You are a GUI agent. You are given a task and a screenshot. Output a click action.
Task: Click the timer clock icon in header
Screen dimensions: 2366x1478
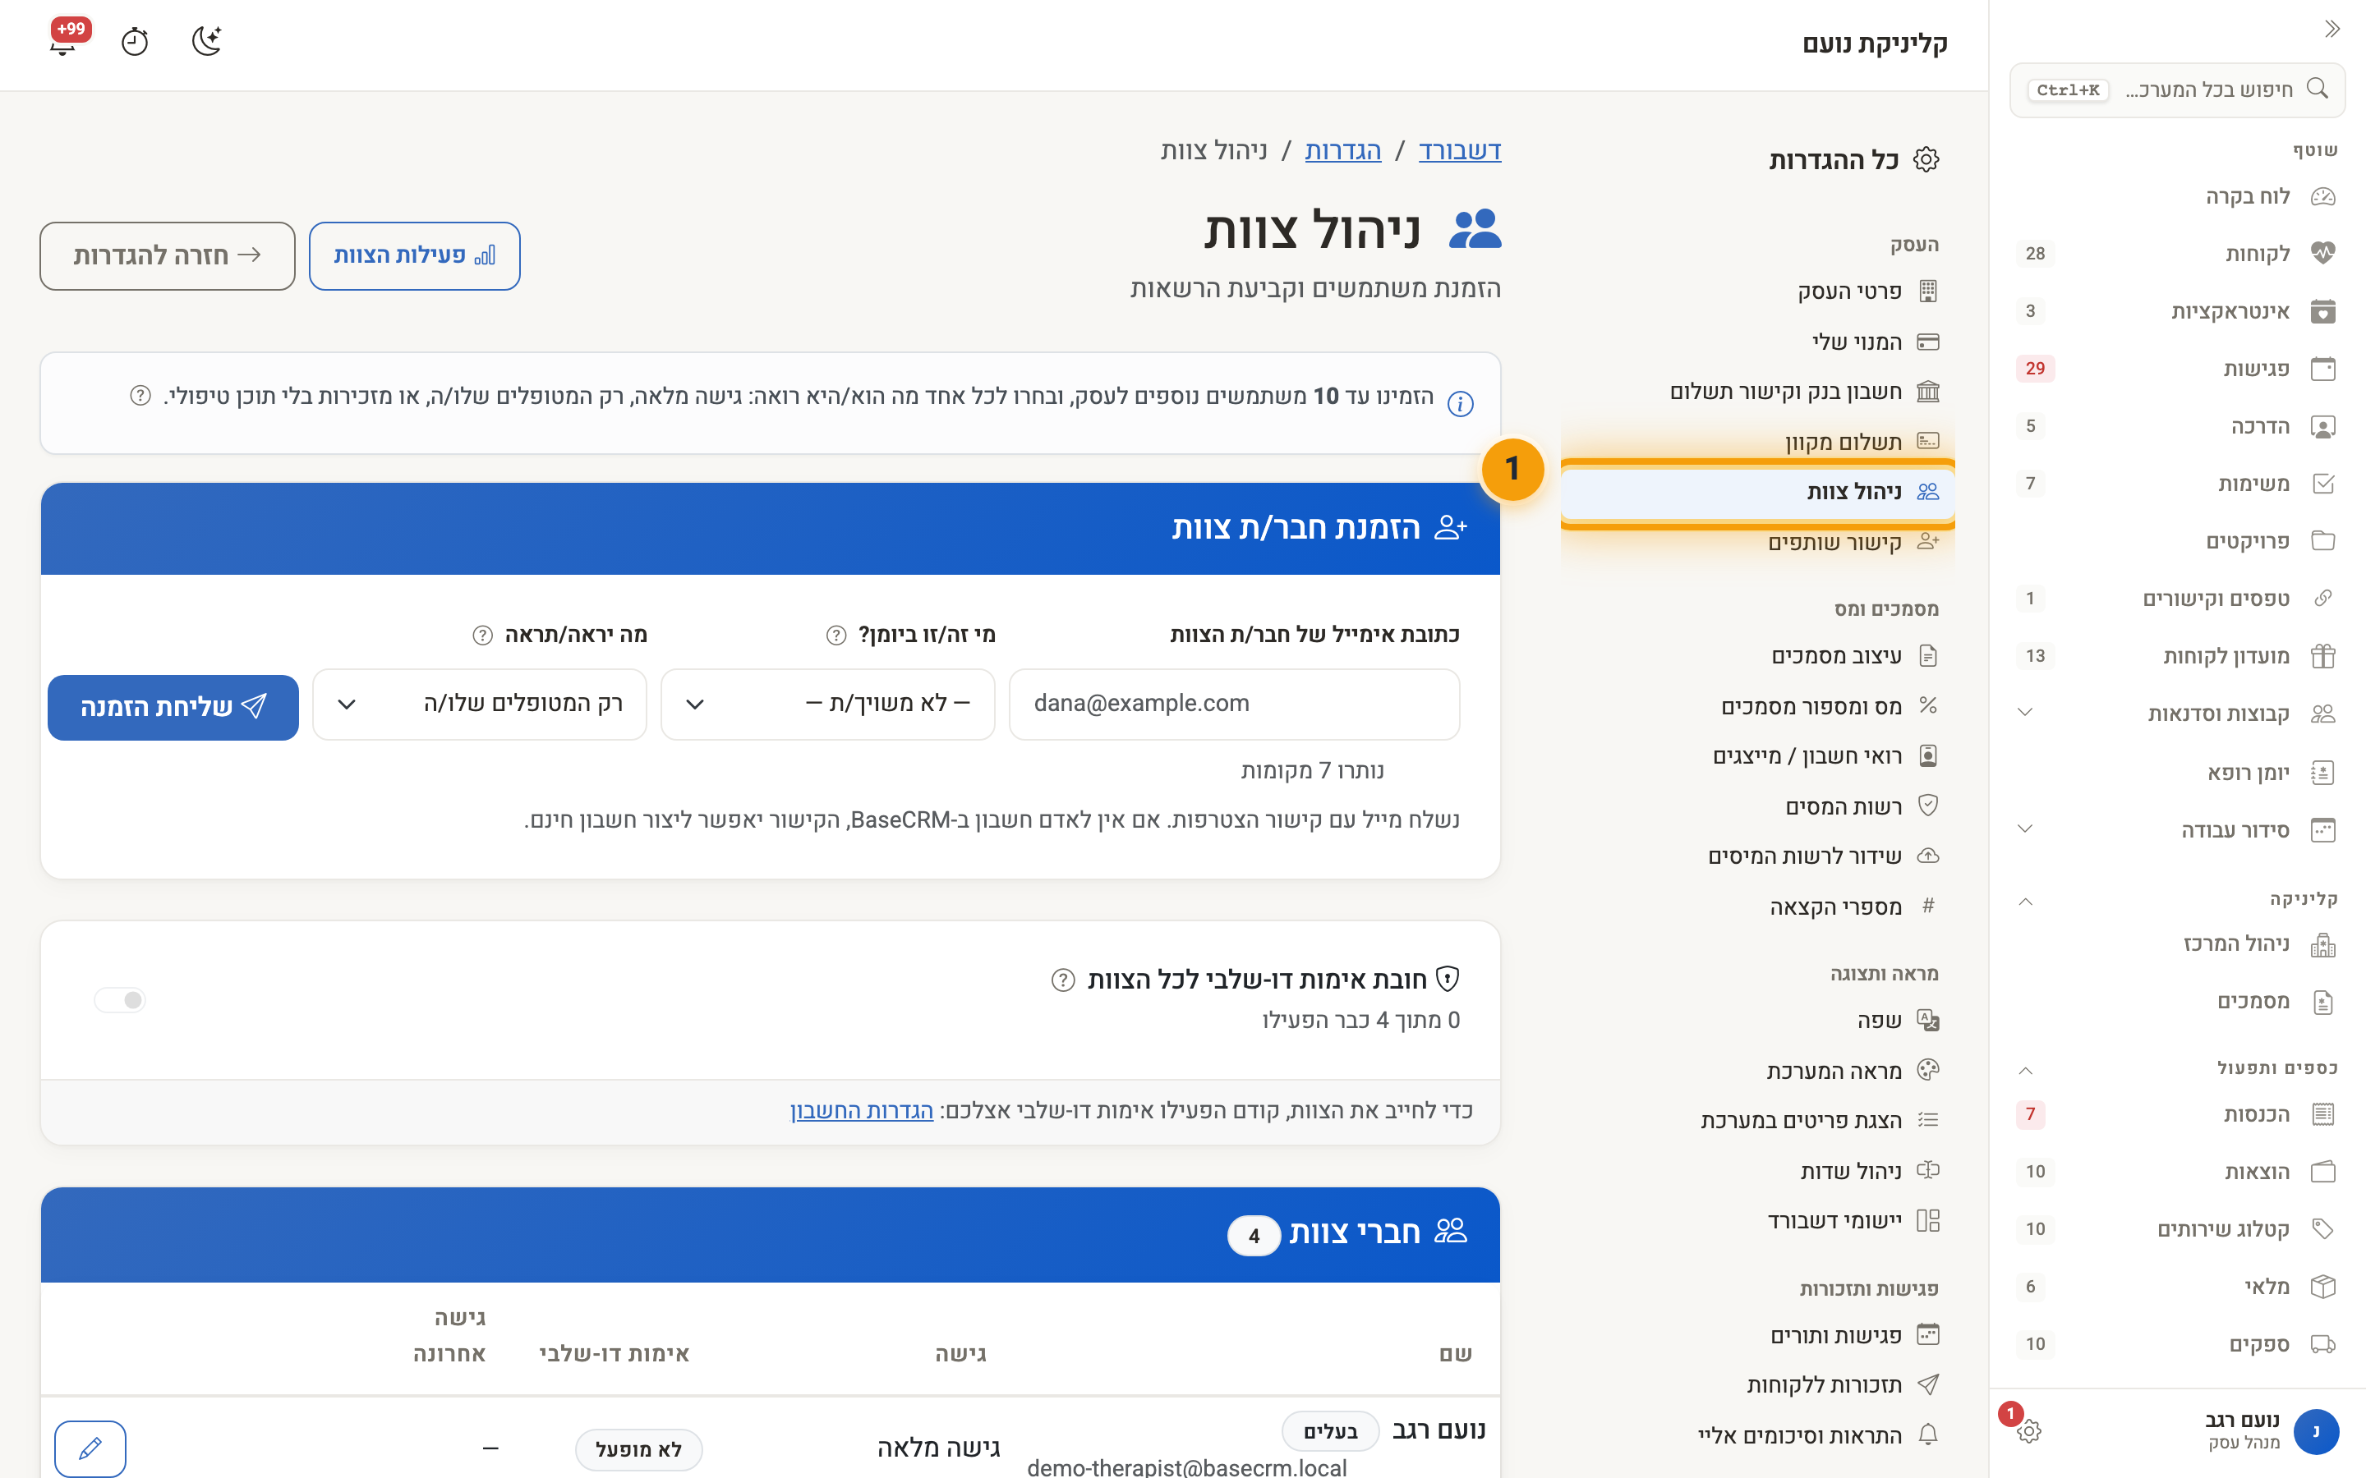pyautogui.click(x=135, y=42)
